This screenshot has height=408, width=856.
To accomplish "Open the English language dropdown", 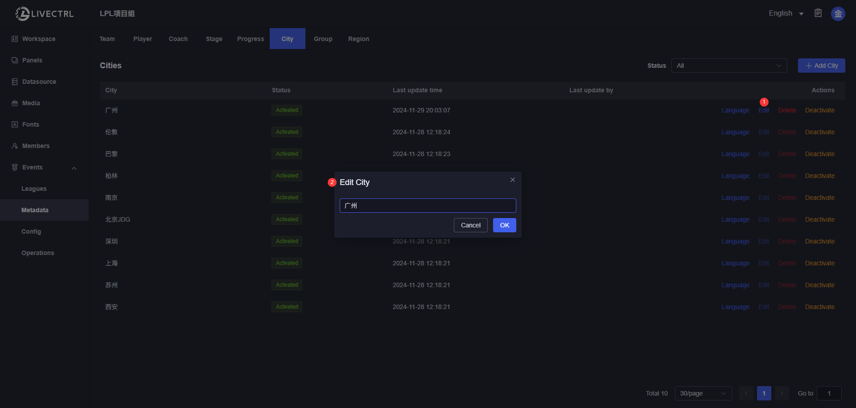I will tap(786, 13).
